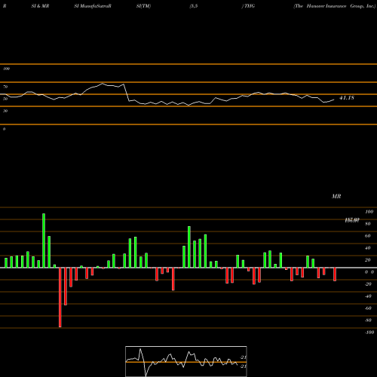Select the longest red MR histogram bar

pyautogui.click(x=60, y=297)
